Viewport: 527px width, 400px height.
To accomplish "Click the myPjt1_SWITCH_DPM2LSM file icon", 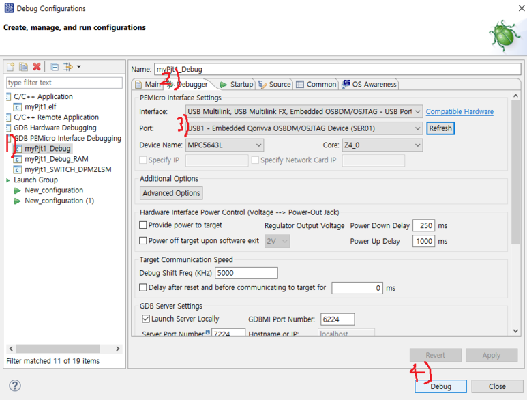I will (18, 169).
